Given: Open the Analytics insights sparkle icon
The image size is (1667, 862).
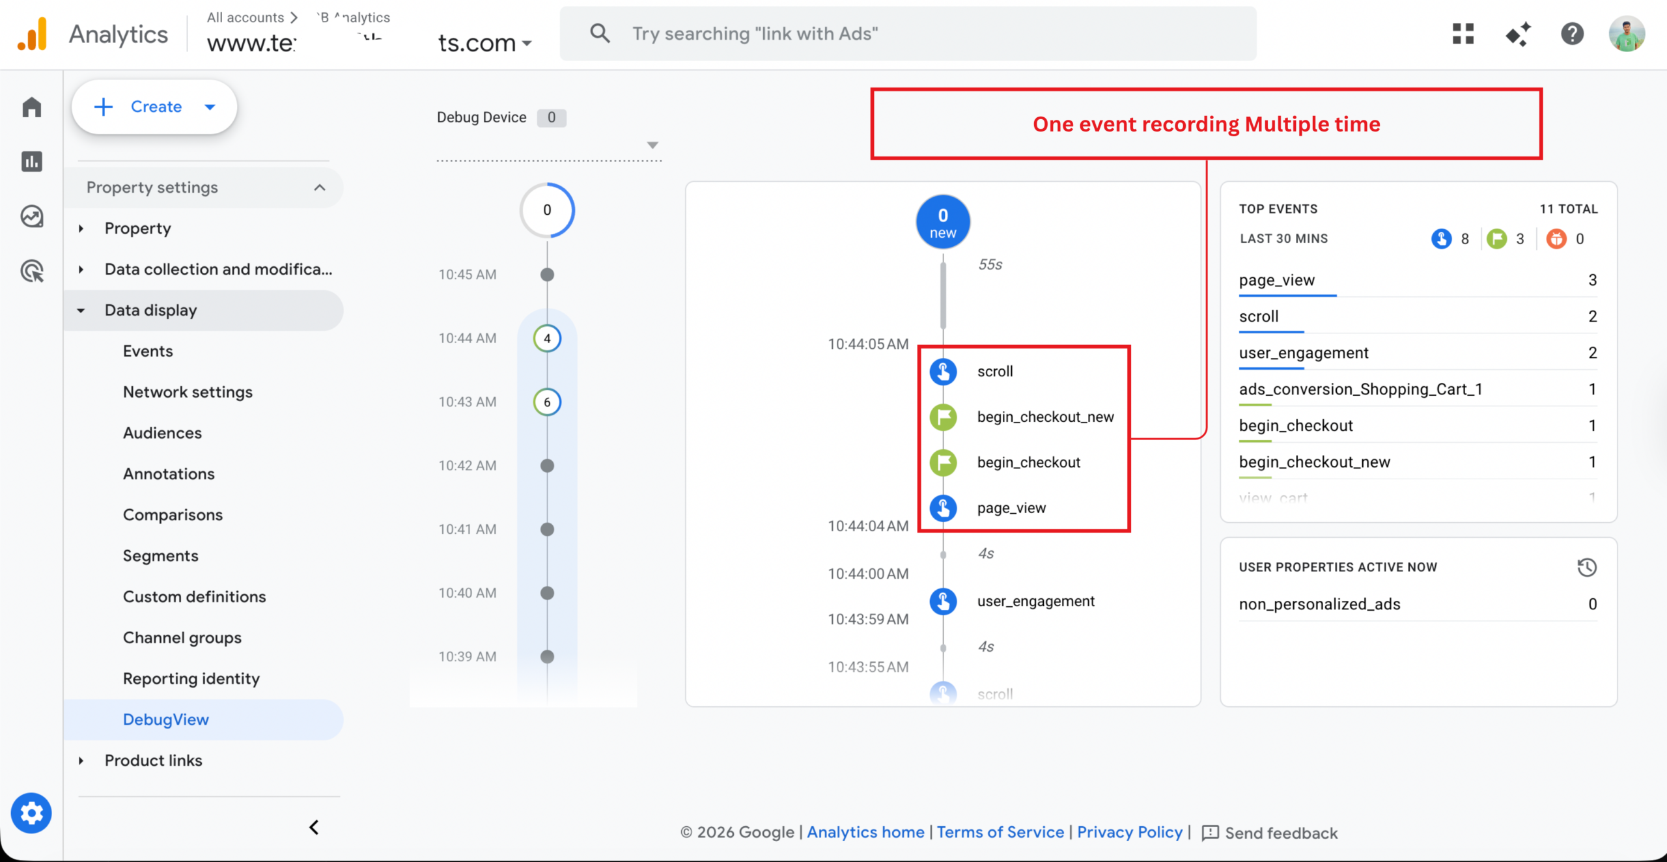Looking at the screenshot, I should [1518, 34].
